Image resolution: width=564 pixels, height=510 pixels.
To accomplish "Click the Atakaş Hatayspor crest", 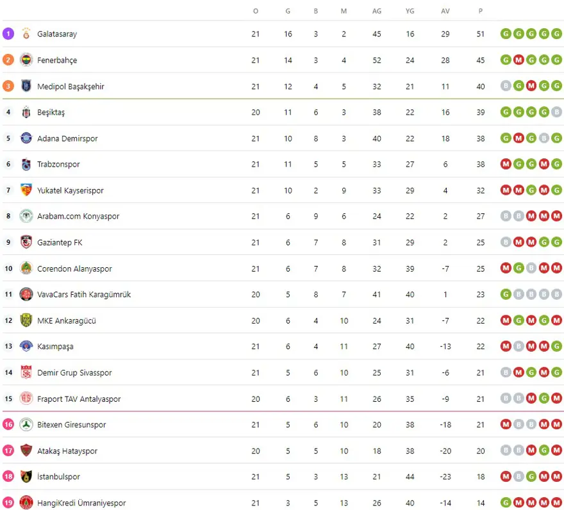I will [x=26, y=450].
